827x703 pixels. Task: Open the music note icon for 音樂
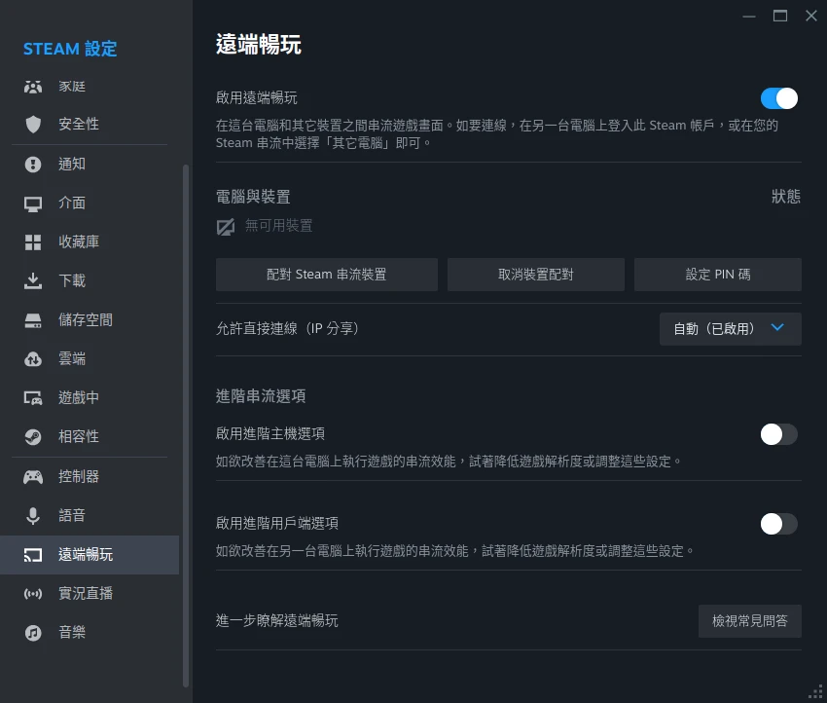33,632
